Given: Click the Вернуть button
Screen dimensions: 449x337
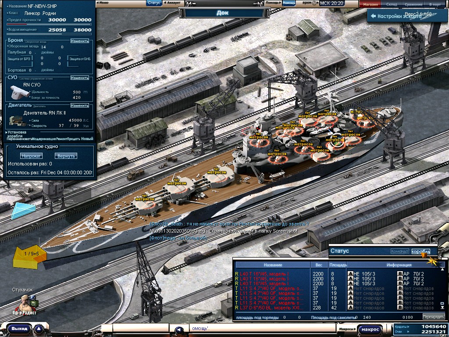Looking at the screenshot, I should click(x=66, y=156).
